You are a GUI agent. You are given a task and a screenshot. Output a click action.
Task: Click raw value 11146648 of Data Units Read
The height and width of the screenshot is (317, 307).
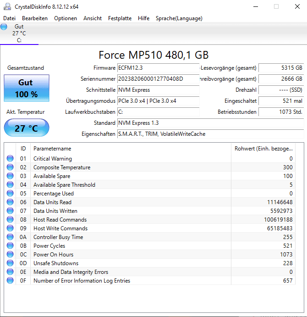(x=280, y=202)
